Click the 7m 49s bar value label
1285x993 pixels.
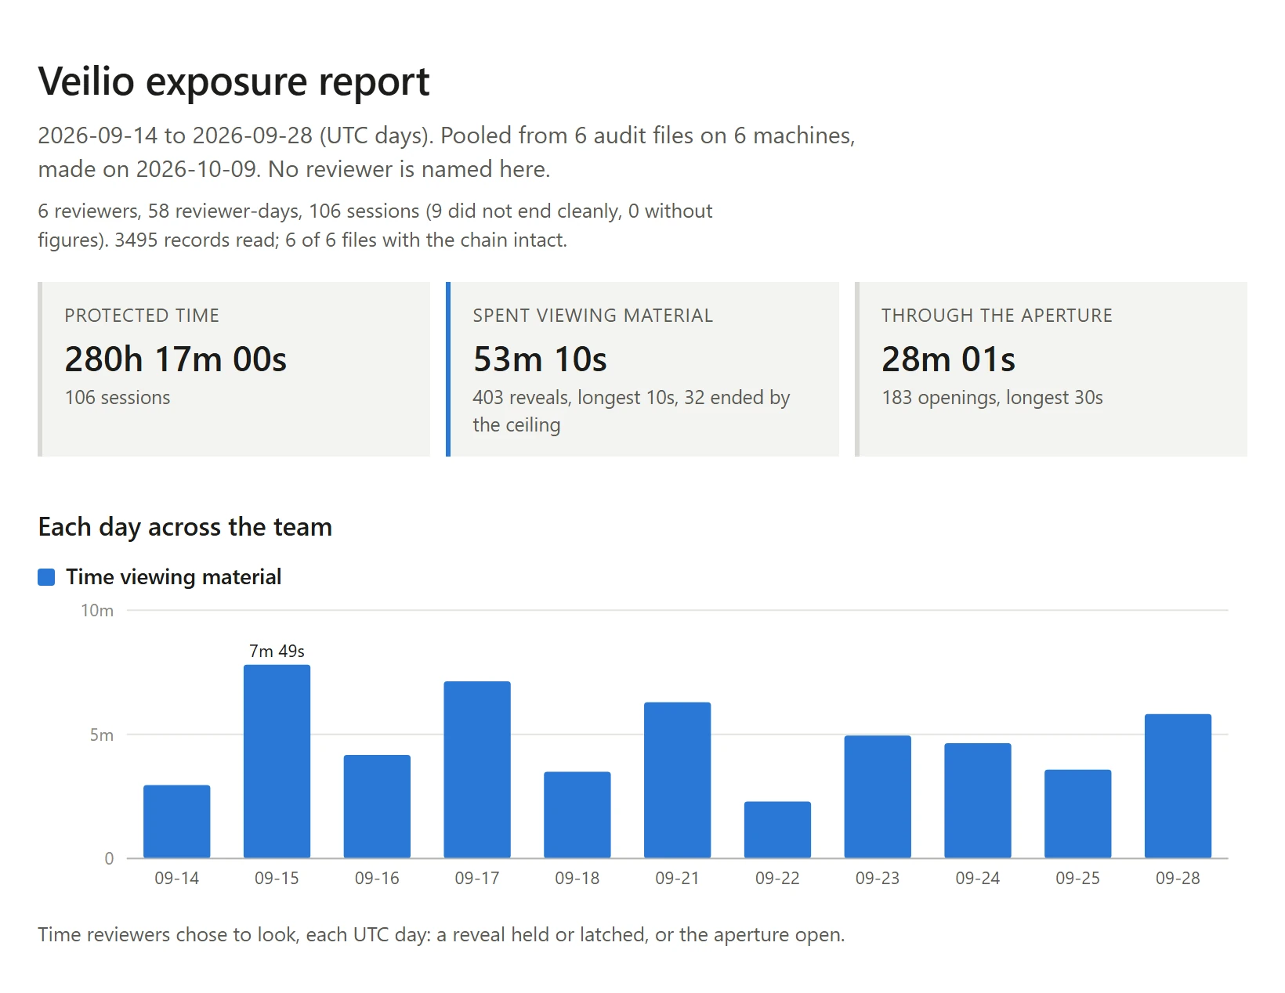click(x=277, y=651)
